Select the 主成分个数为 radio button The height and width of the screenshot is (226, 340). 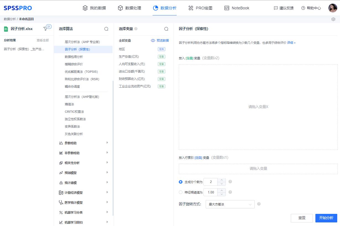(181, 182)
